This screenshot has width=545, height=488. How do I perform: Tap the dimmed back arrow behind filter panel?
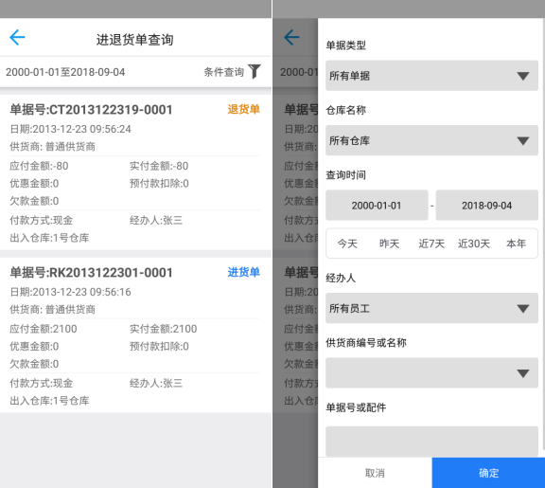click(291, 38)
